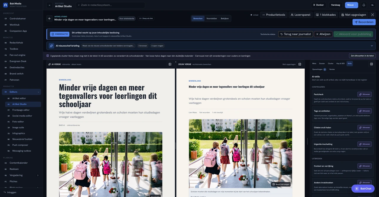The height and width of the screenshot is (197, 379).
Task: Click the AI-nieuwschef sparkle icon
Action: [52, 46]
